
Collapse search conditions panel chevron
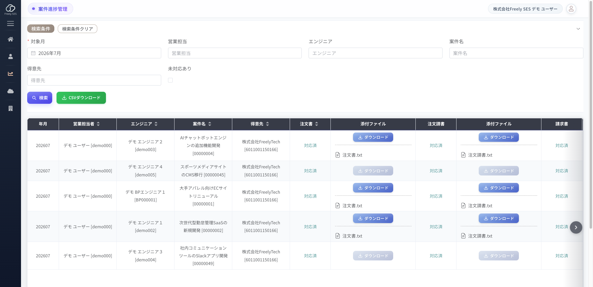click(578, 29)
